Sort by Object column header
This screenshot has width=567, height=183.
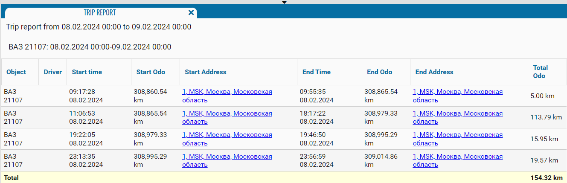(16, 72)
